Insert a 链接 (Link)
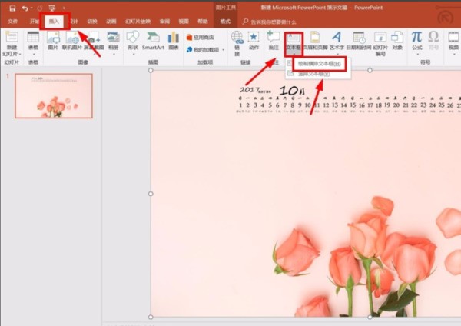Image resolution: width=461 pixels, height=326 pixels. (237, 43)
